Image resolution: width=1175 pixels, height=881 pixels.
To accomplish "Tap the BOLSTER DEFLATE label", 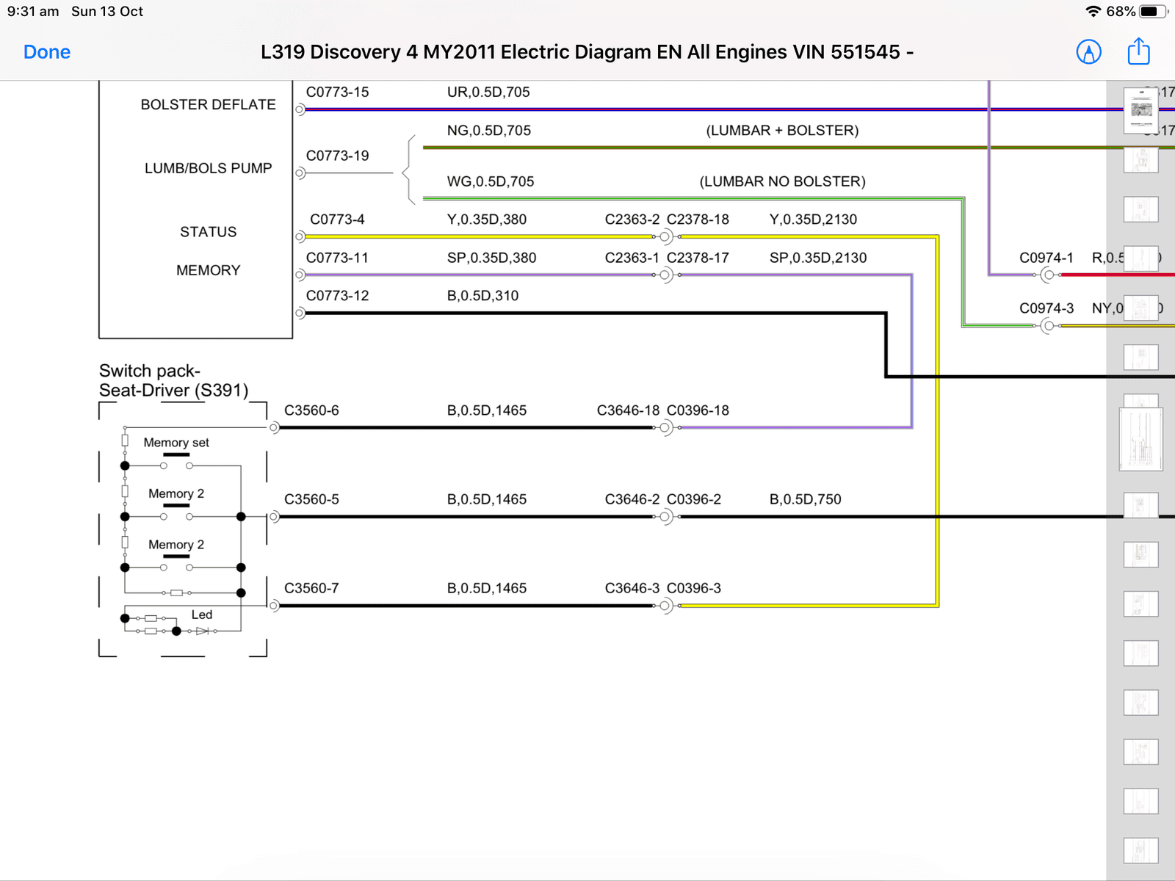I will 209,104.
